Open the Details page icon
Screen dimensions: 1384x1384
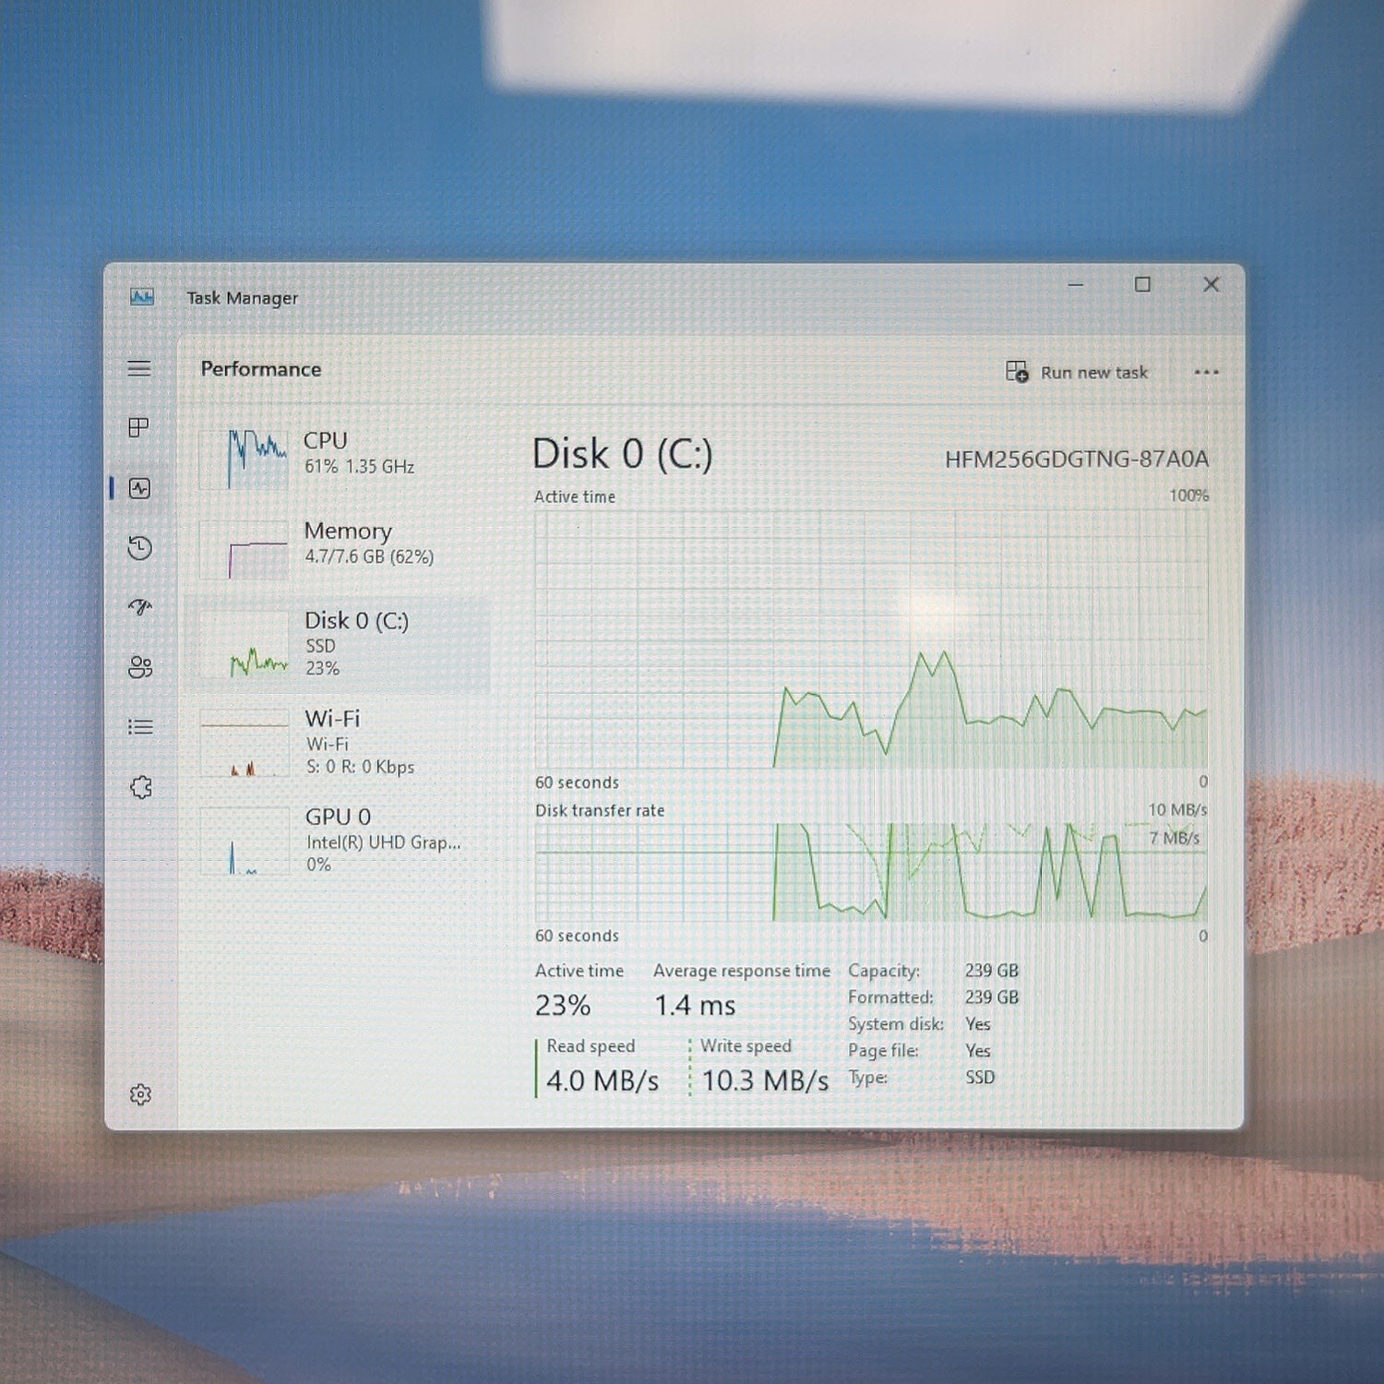[x=140, y=727]
